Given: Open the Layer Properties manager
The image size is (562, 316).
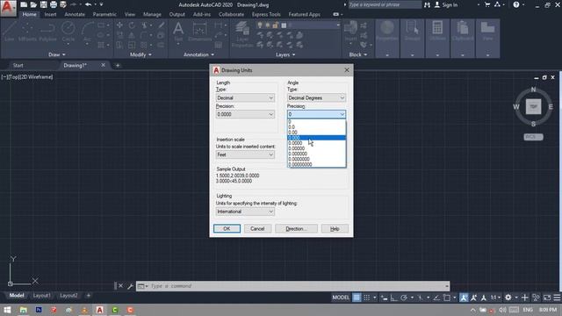Looking at the screenshot, I should 242,34.
